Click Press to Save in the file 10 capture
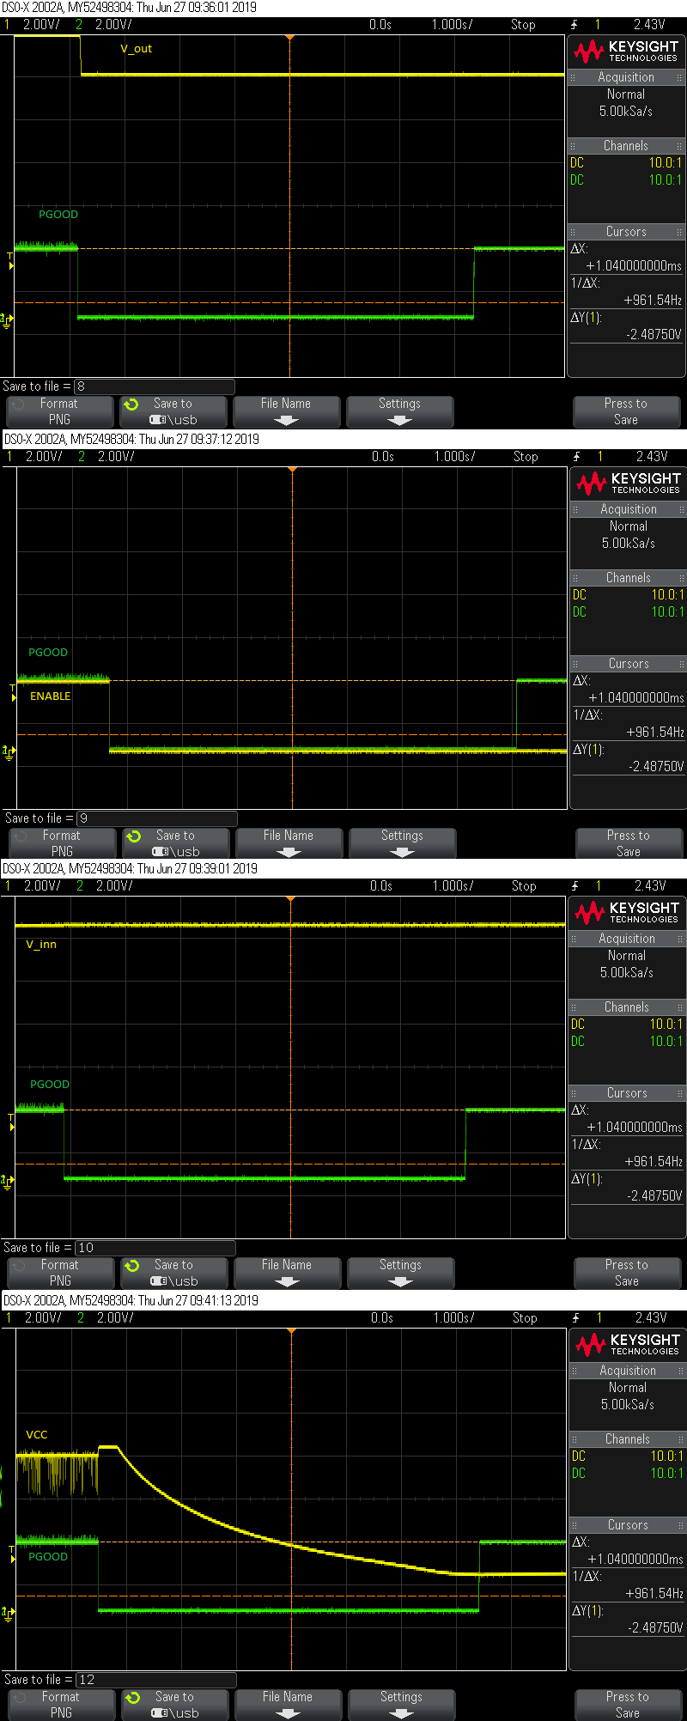This screenshot has width=687, height=1721. pos(627,1273)
